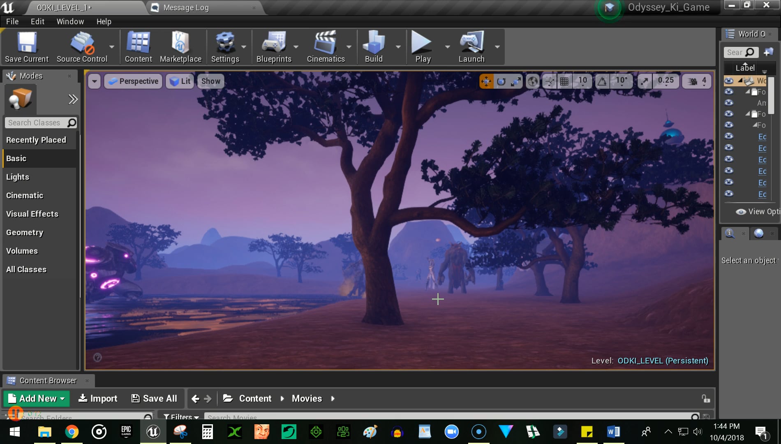
Task: Toggle visibility of the World root in Outliner
Action: click(729, 81)
